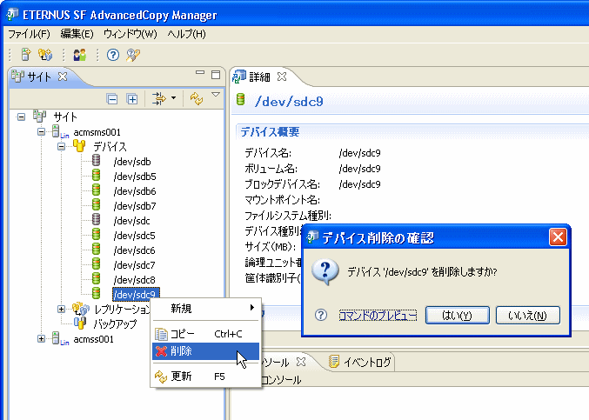The image size is (589, 420).
Task: Select /dev/sdb6 device in tree
Action: (x=135, y=191)
